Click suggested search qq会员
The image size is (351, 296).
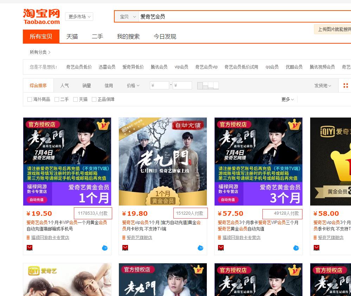(272, 67)
